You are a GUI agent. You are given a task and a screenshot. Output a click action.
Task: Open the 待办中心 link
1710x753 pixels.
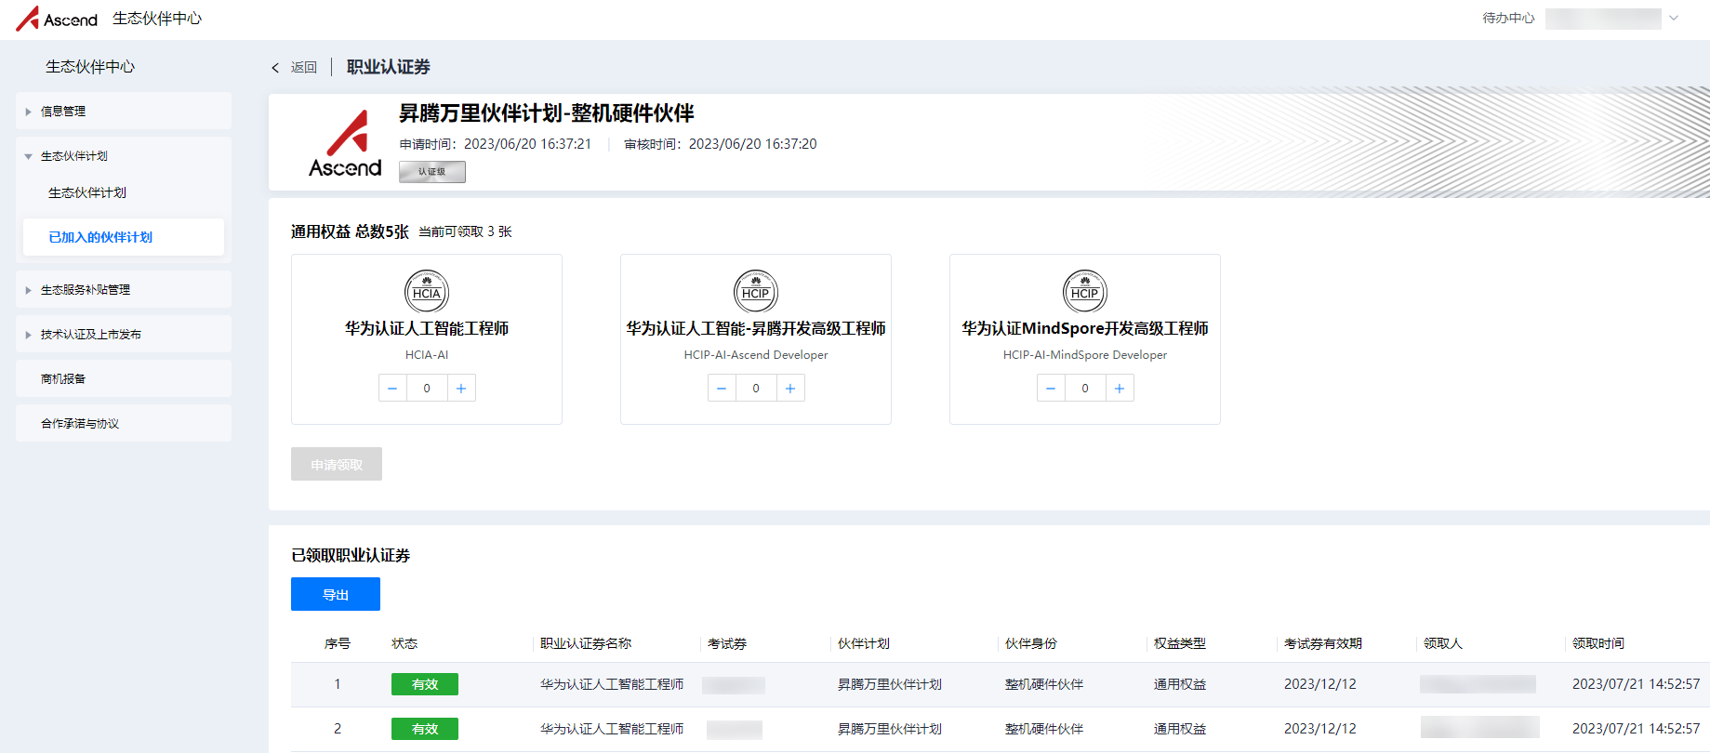click(1508, 18)
